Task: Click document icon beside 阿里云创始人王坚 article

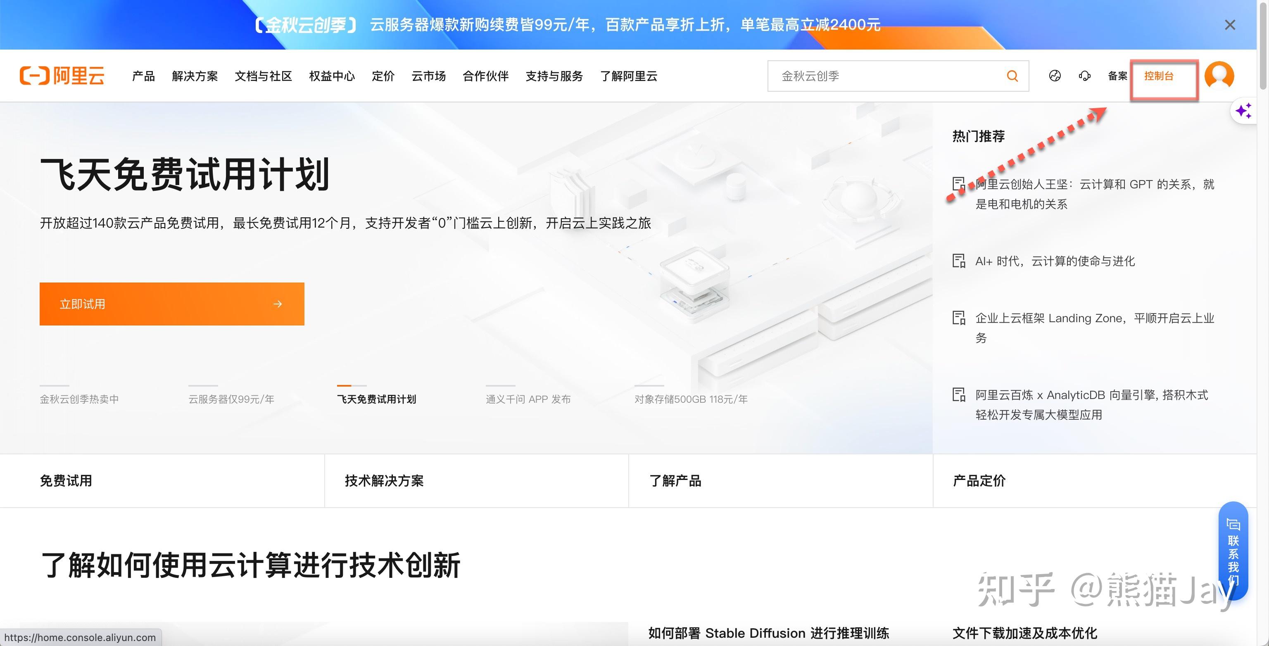Action: click(x=959, y=184)
